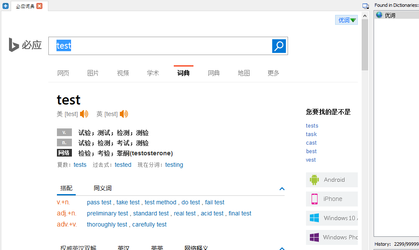Click the page scrollbar up arrow
Image resolution: width=419 pixels, height=250 pixels.
click(365, 16)
